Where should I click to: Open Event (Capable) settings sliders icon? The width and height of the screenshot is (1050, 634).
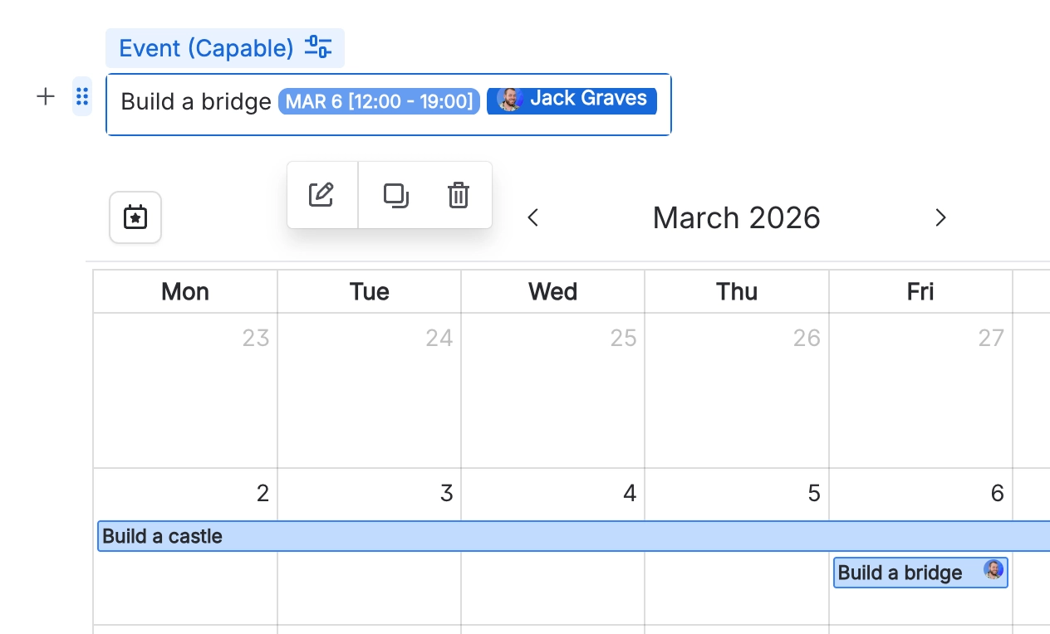(318, 47)
